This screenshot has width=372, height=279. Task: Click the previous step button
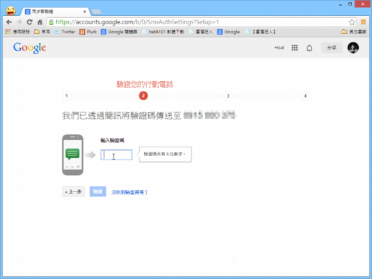pyautogui.click(x=73, y=192)
